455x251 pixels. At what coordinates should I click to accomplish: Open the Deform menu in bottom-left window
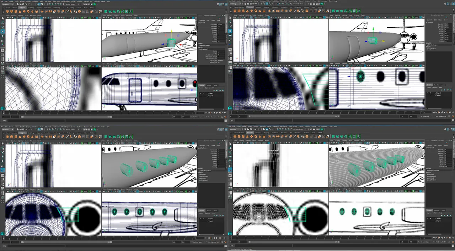[86, 127]
